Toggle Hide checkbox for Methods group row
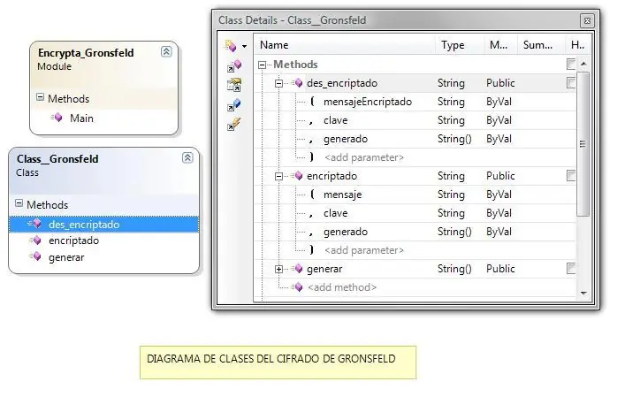The width and height of the screenshot is (625, 397). point(571,64)
